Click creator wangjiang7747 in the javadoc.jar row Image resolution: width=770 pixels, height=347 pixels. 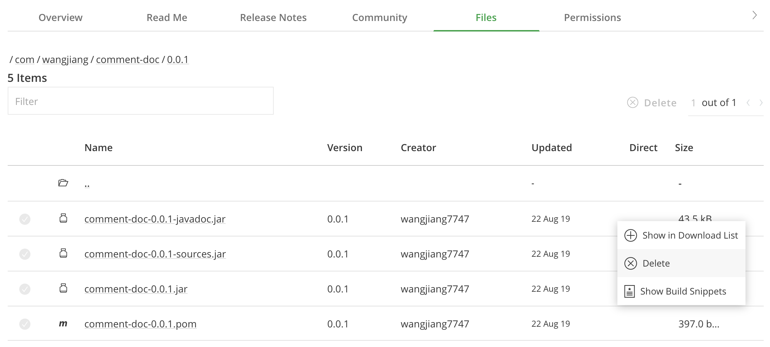pos(435,219)
